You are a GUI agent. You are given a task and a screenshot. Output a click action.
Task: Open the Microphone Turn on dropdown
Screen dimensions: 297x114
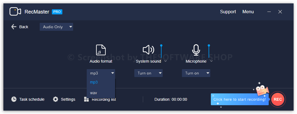coord(196,73)
